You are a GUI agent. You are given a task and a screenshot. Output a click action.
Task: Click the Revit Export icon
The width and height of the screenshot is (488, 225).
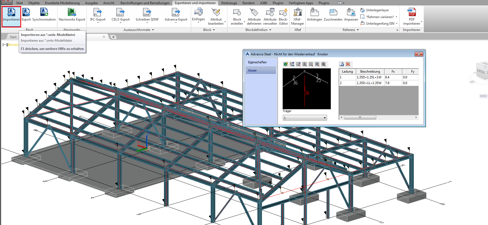26,12
